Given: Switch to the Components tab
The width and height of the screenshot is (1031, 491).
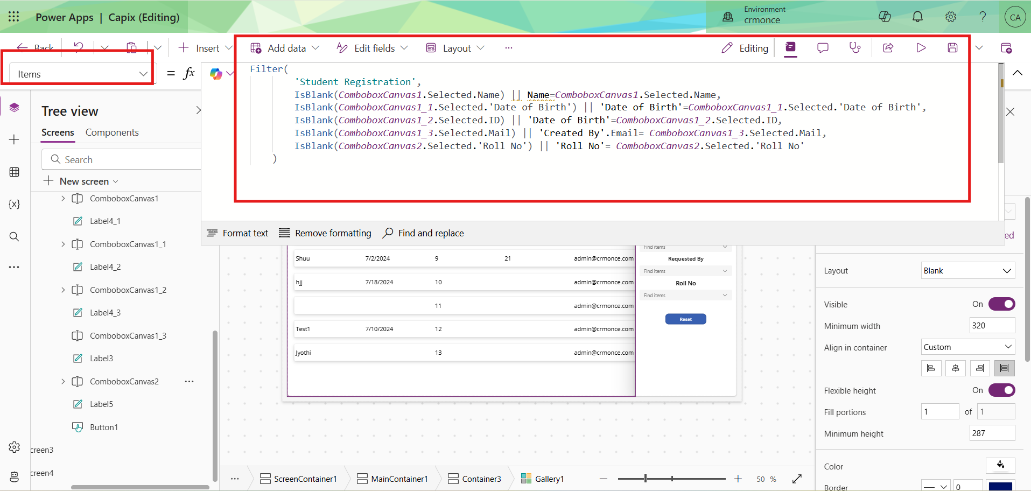Looking at the screenshot, I should [x=112, y=132].
